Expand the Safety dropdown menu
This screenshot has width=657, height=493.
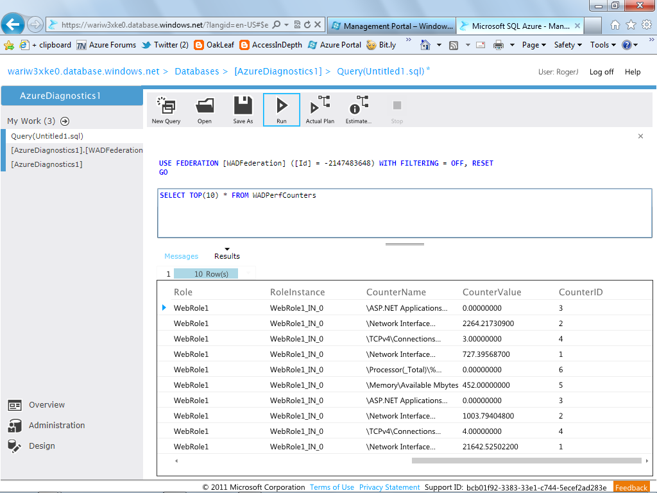tap(568, 45)
